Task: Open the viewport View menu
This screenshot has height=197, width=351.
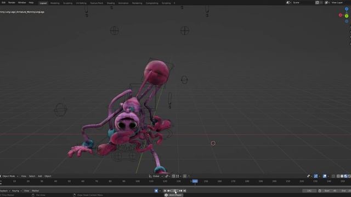Action: point(24,176)
